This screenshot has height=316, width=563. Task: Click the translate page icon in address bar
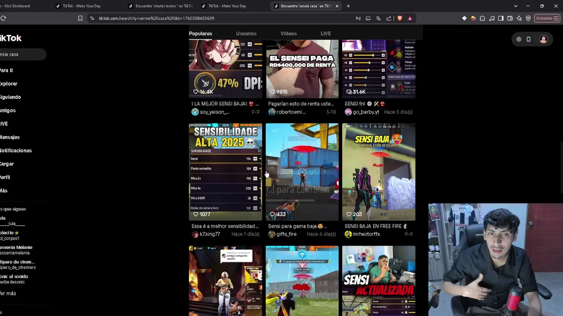pyautogui.click(x=378, y=18)
